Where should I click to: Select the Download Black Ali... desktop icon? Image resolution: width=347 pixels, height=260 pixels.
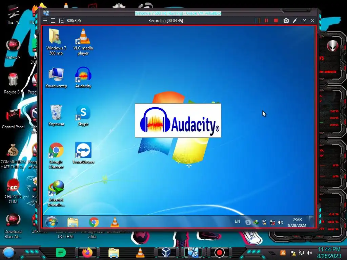pyautogui.click(x=13, y=226)
